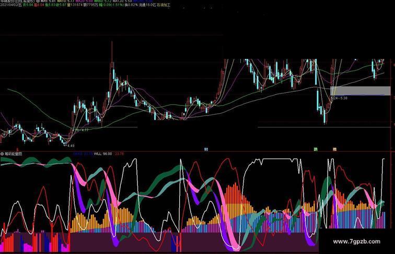
Task: Click the green 跌 event marker
Action: click(316, 149)
